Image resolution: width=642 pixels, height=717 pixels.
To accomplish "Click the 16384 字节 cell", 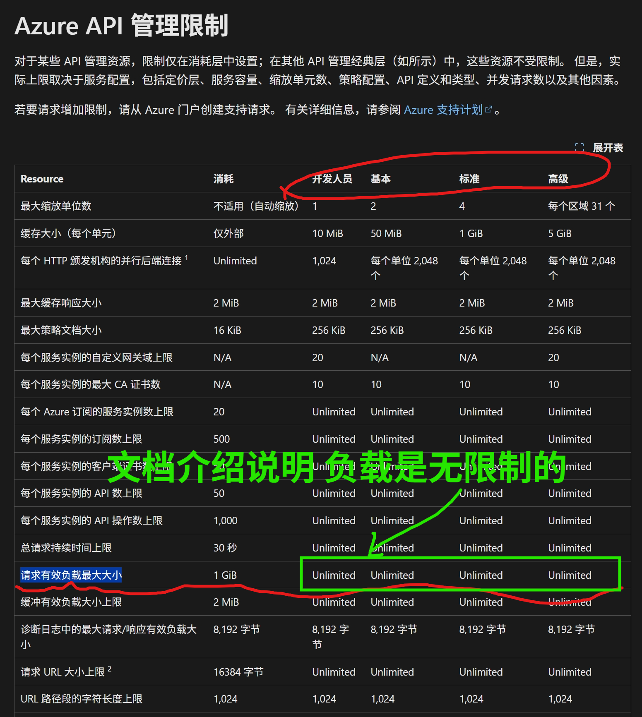I will [x=238, y=672].
